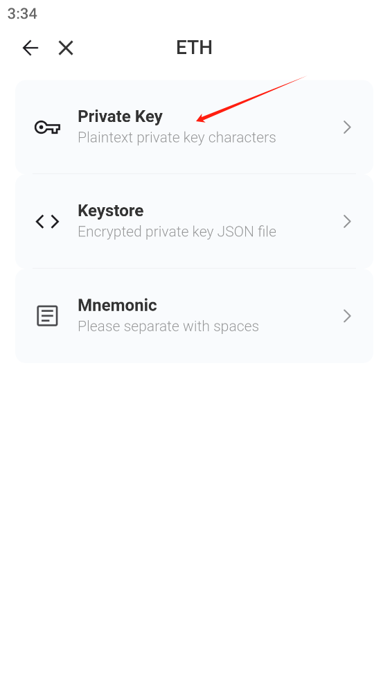Select the Mnemonic option title

pos(117,305)
